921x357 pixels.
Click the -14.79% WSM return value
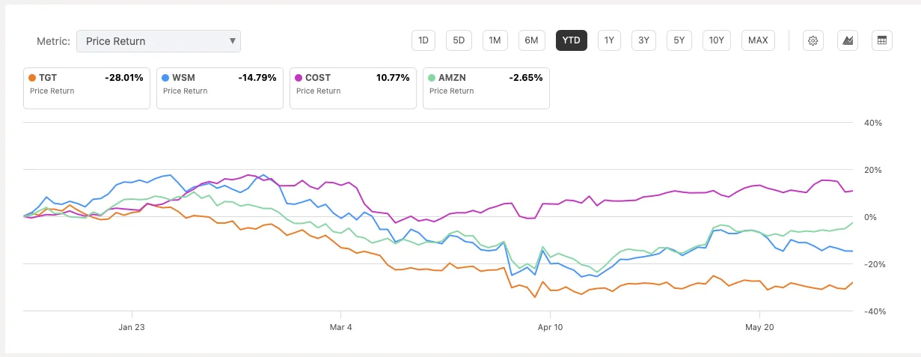tap(257, 78)
